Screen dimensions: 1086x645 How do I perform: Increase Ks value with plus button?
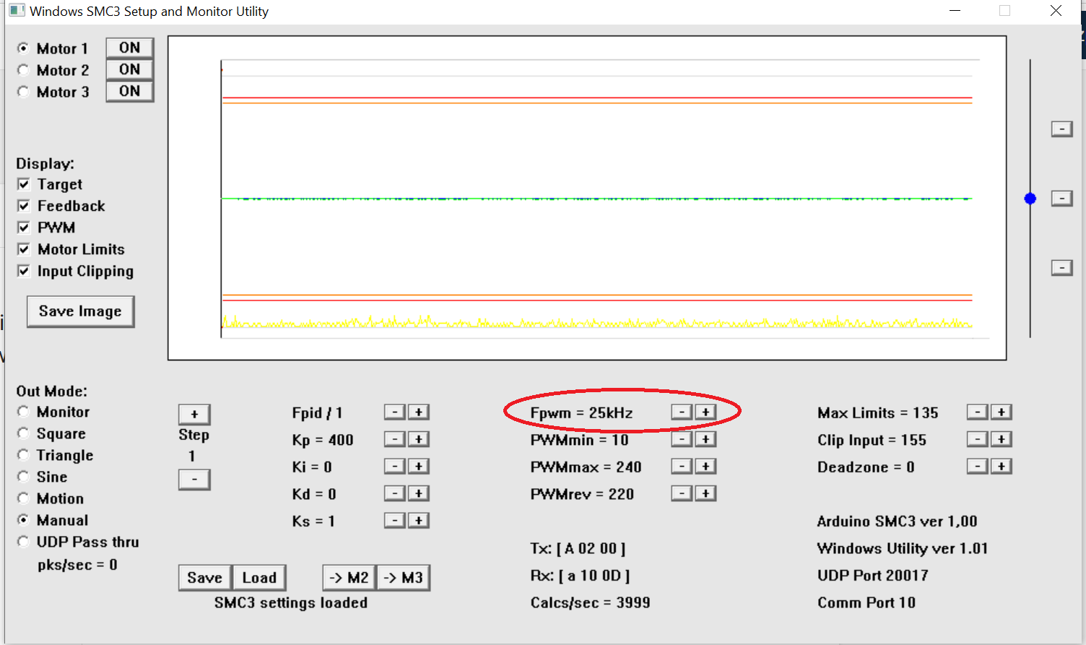coord(418,521)
